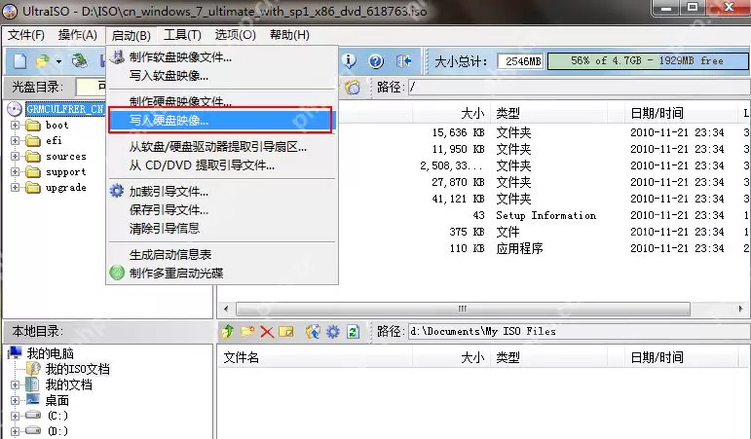Select the sources folder in tree

click(65, 157)
